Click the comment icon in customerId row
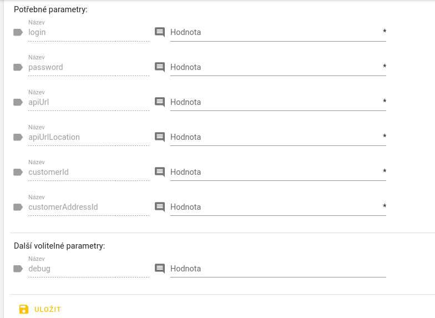Viewport: 435px width, 318px height. coord(160,172)
